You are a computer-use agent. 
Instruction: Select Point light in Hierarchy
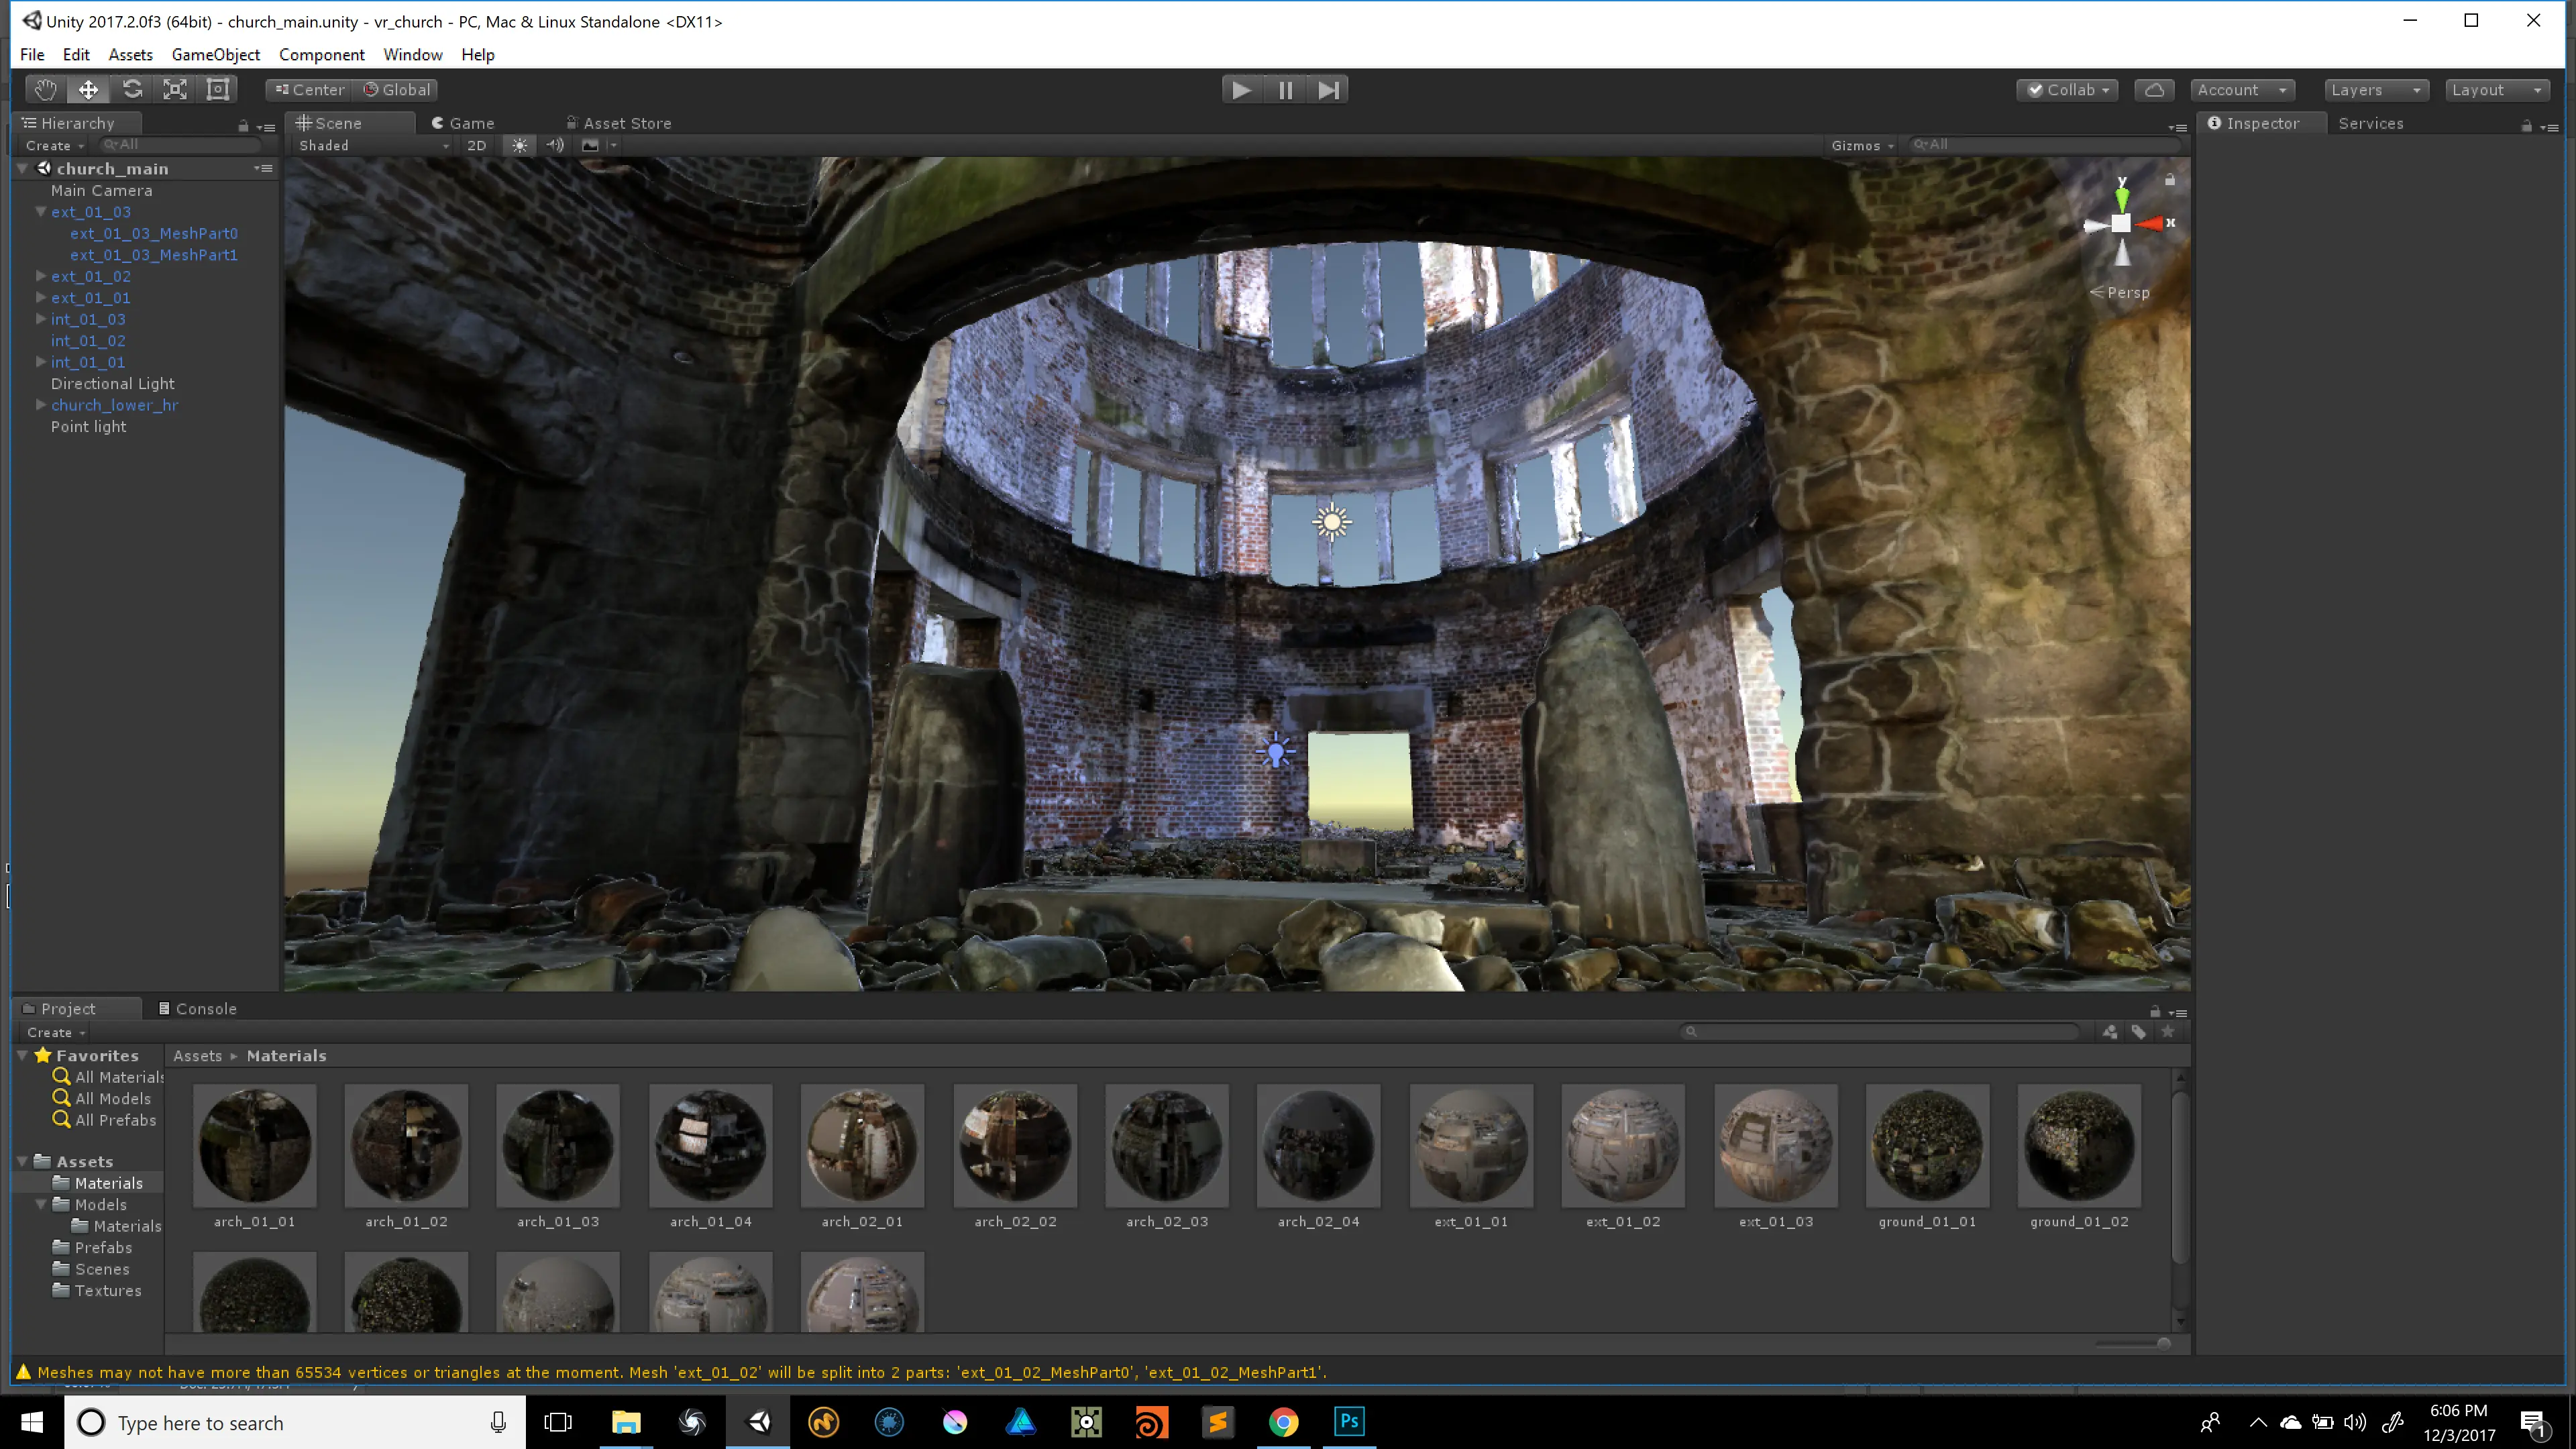pos(89,427)
